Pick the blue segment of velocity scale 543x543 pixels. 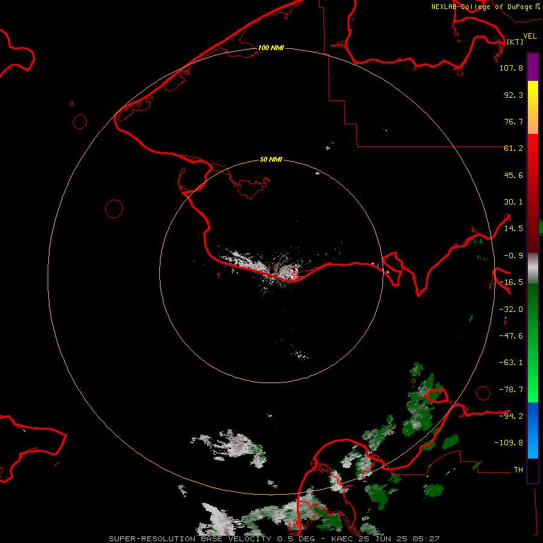[533, 430]
